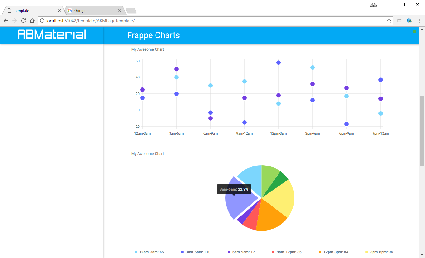Open the Home page icon
Image resolution: width=425 pixels, height=258 pixels.
pyautogui.click(x=32, y=21)
